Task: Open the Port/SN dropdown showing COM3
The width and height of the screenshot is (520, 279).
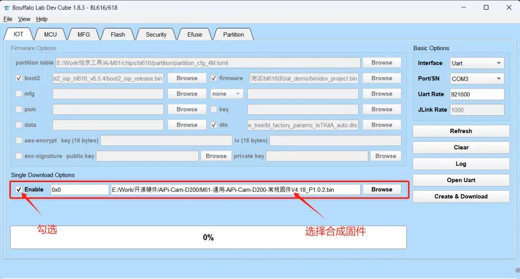Action: pyautogui.click(x=477, y=79)
